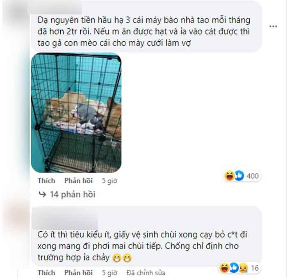Click the thumbs-up icon beside the 16 count

pyautogui.click(x=234, y=268)
